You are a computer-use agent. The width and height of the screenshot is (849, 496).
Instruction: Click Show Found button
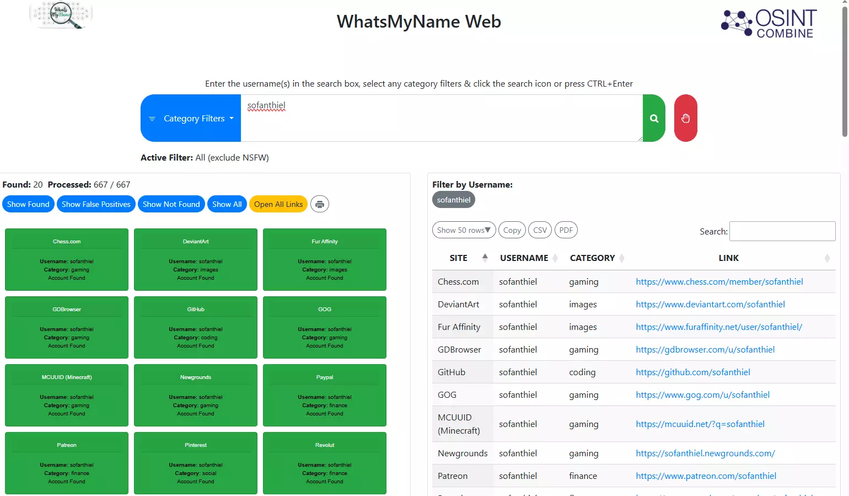coord(28,204)
